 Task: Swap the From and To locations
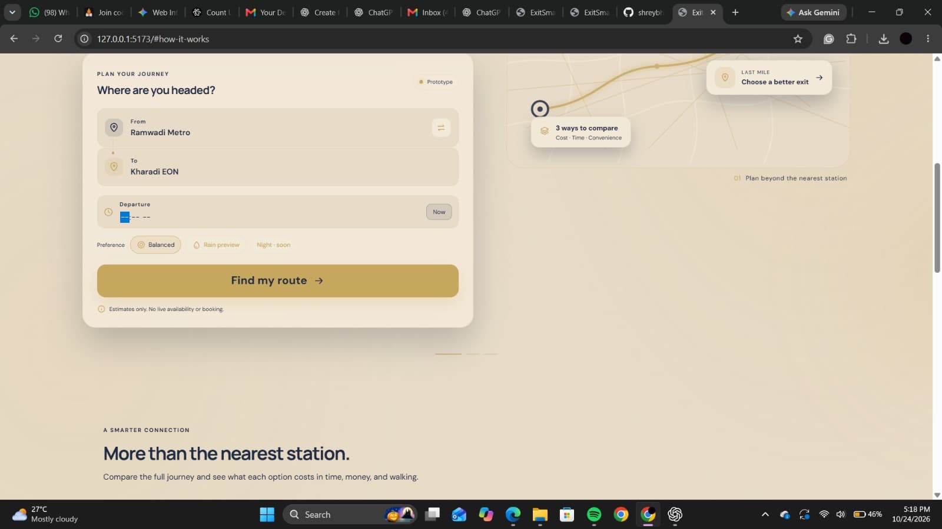tap(441, 128)
